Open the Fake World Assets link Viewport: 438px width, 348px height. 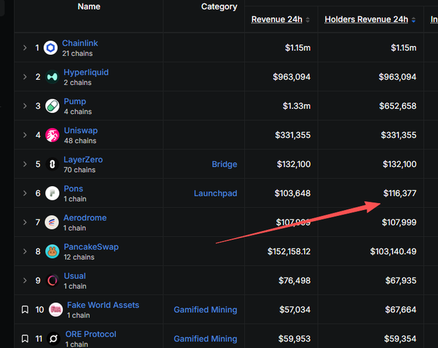tap(103, 305)
